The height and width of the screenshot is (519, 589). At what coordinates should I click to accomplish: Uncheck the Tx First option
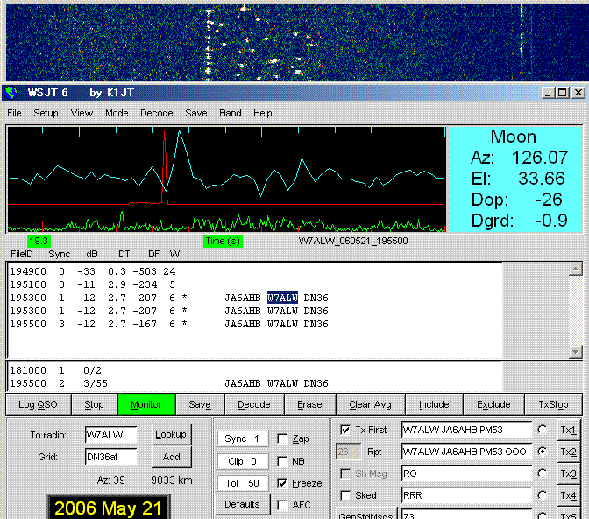pyautogui.click(x=344, y=430)
